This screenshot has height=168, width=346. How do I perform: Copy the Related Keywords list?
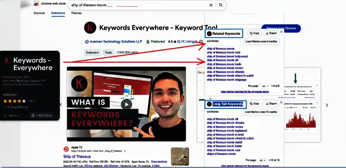point(254,33)
